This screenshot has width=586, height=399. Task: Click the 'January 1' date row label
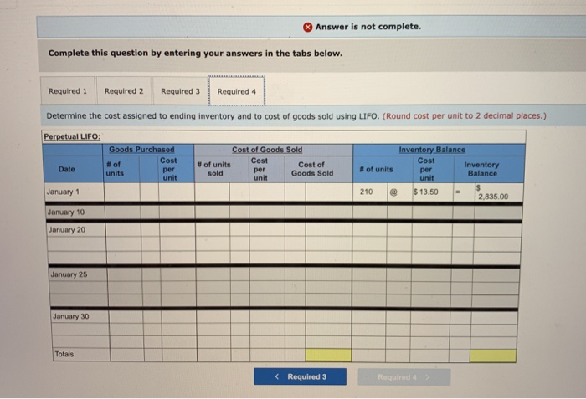pyautogui.click(x=63, y=192)
